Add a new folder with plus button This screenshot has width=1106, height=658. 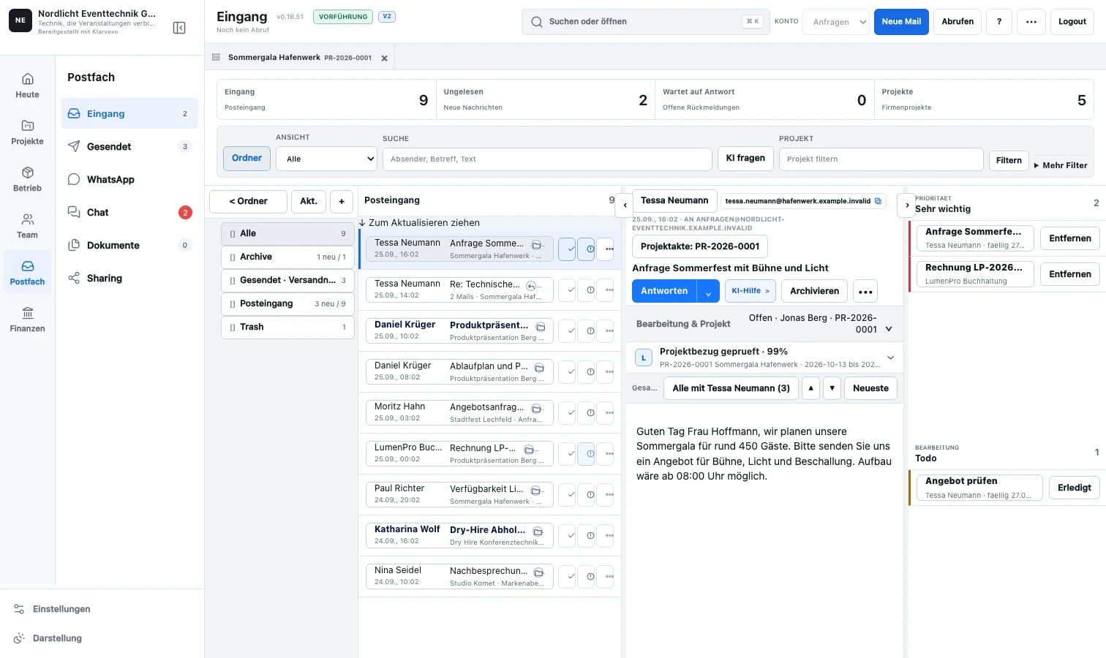pos(342,201)
